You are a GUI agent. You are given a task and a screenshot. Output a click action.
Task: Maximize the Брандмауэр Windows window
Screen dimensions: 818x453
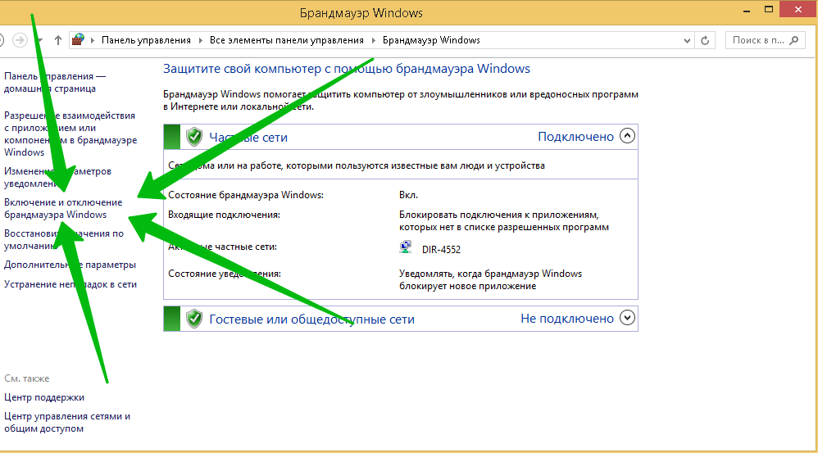pyautogui.click(x=769, y=9)
